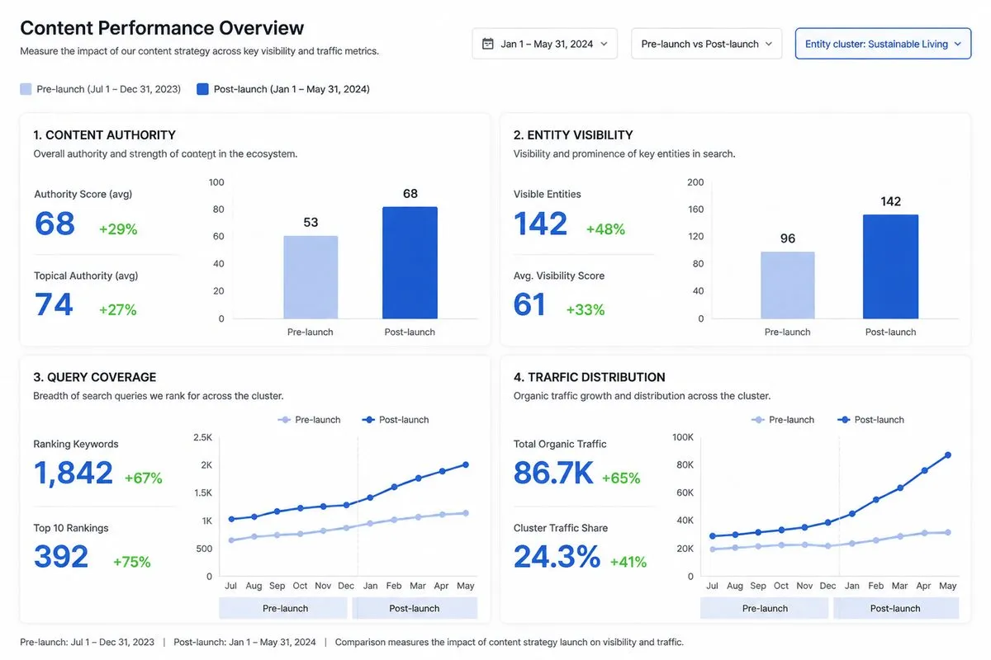The height and width of the screenshot is (660, 991).
Task: Click the Jul data point on Query Coverage Pre-launch line
Action: click(x=231, y=540)
